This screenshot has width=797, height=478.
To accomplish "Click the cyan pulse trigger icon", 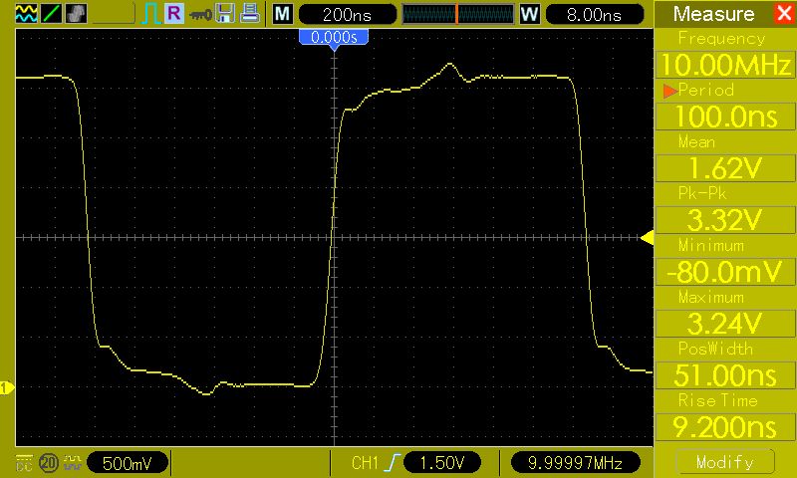I will tap(151, 14).
